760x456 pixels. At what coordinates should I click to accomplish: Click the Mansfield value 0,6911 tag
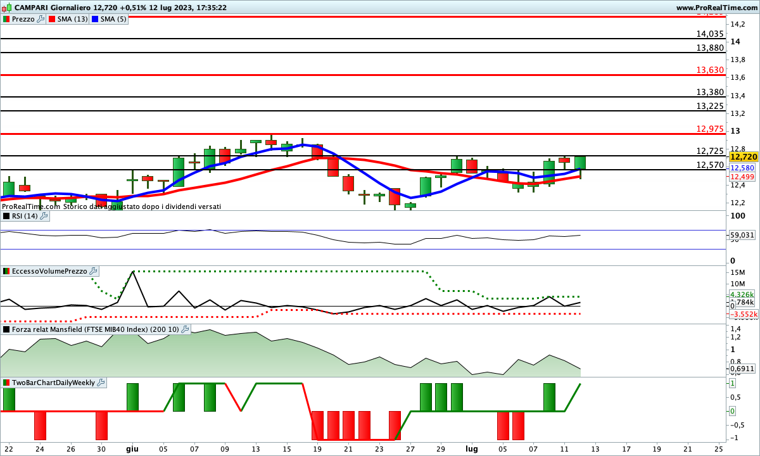click(742, 368)
